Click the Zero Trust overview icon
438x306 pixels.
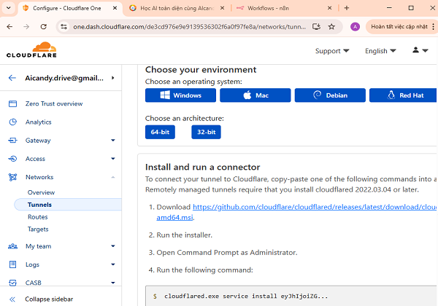[12, 104]
